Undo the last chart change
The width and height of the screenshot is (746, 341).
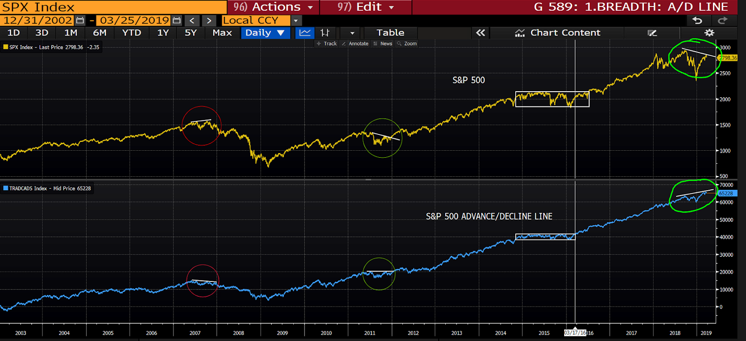coord(697,20)
